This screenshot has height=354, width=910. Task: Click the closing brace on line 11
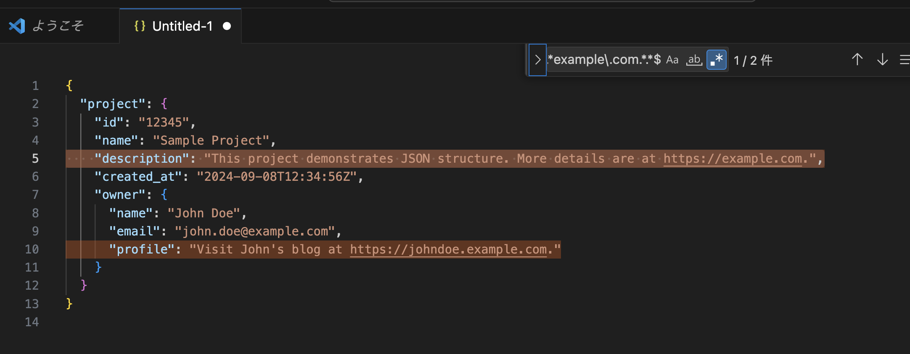click(98, 267)
